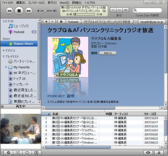Click the 登録する subscribe button

click(x=108, y=53)
